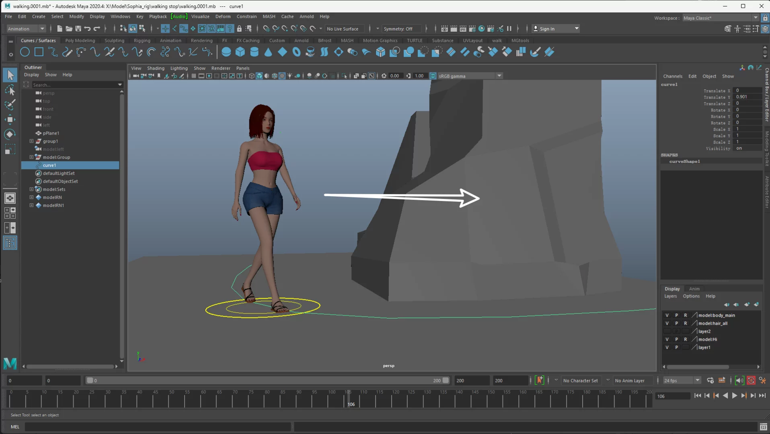
Task: Toggle the viewport grid icon
Action: (194, 76)
